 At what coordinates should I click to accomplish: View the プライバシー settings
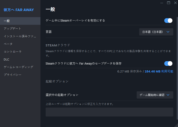pos(20,75)
